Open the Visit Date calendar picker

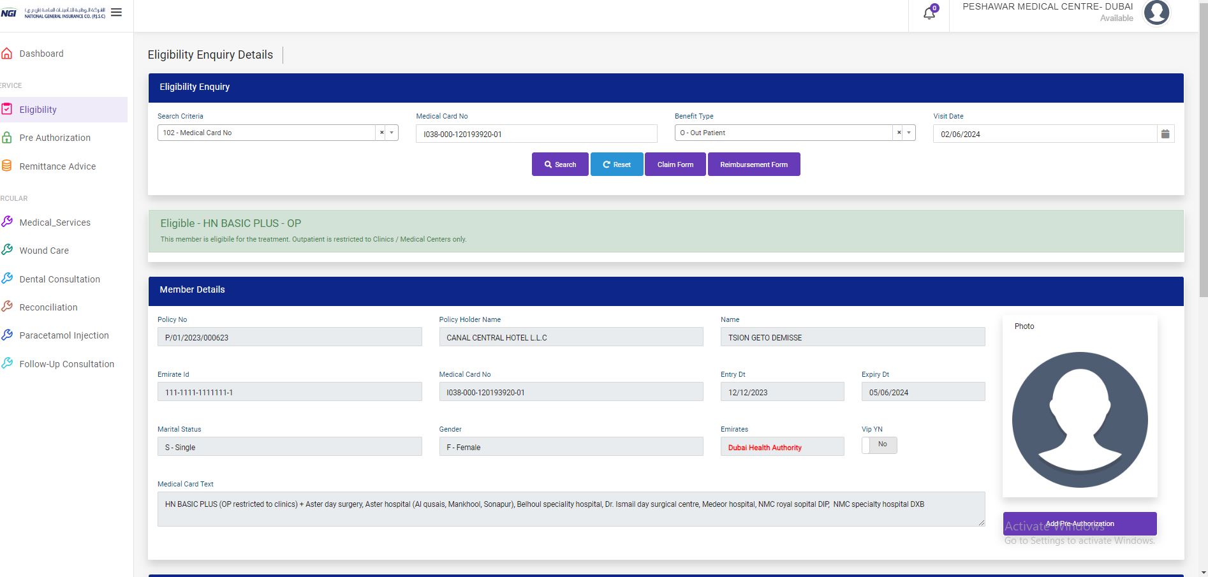(x=1165, y=134)
